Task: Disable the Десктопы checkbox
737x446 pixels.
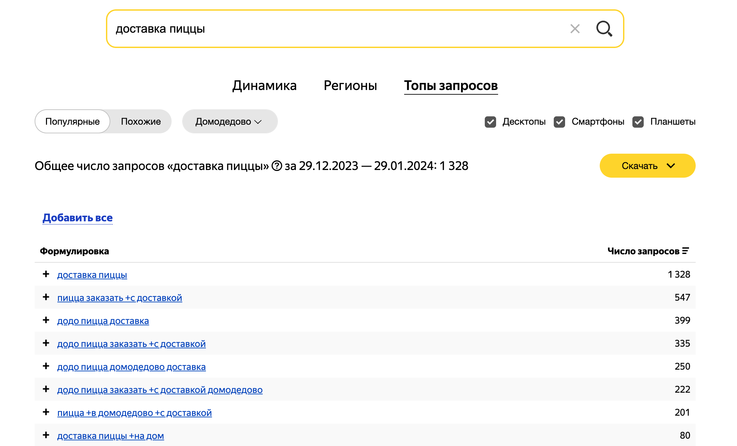Action: 490,122
